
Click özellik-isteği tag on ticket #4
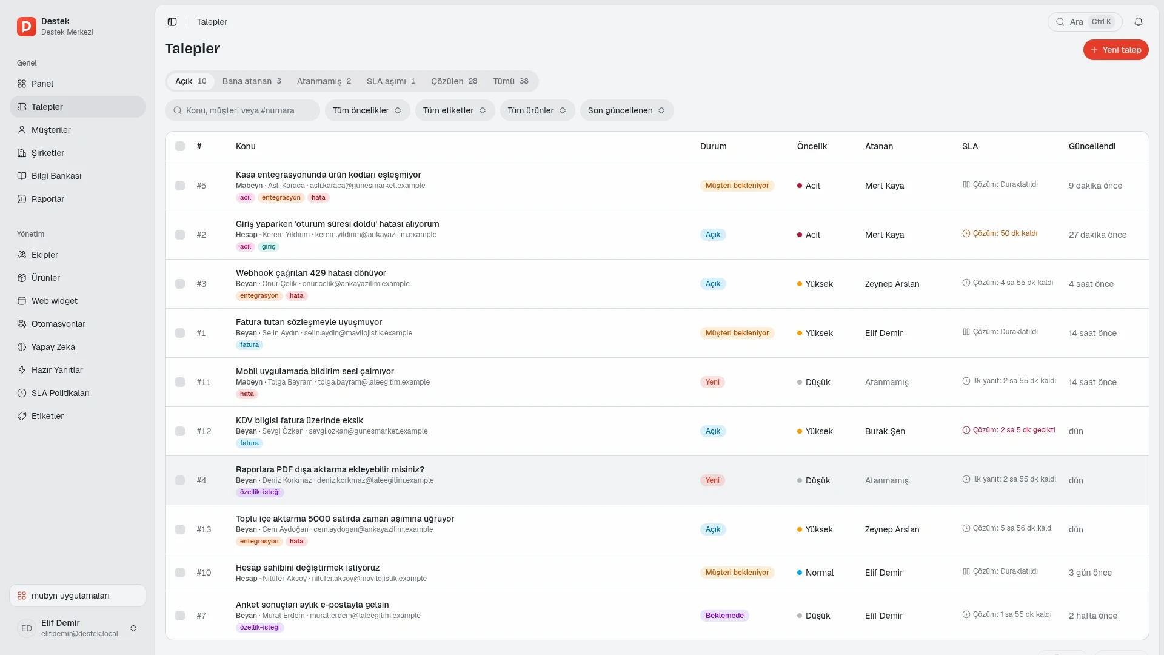click(260, 492)
